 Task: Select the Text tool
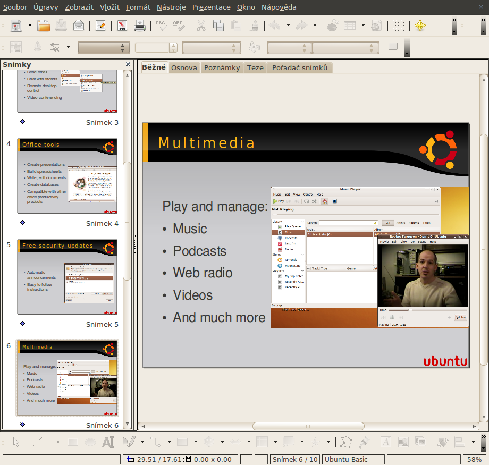click(108, 442)
